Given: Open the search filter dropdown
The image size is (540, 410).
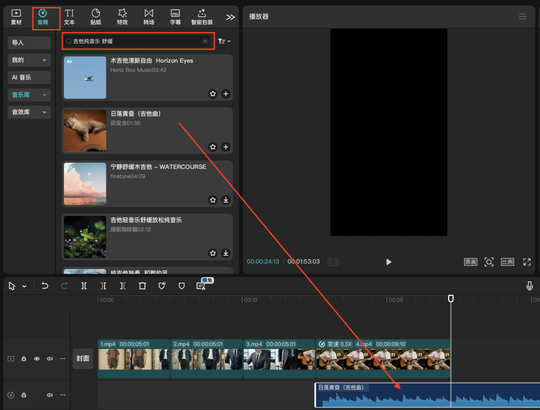Looking at the screenshot, I should [x=224, y=42].
